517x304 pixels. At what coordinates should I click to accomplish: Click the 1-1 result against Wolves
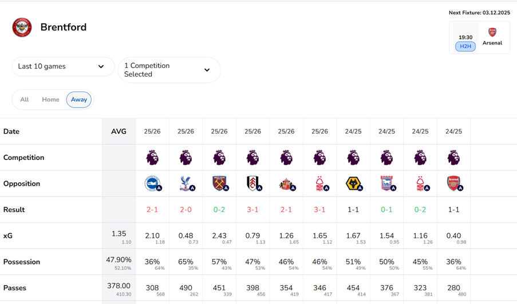[x=353, y=210]
